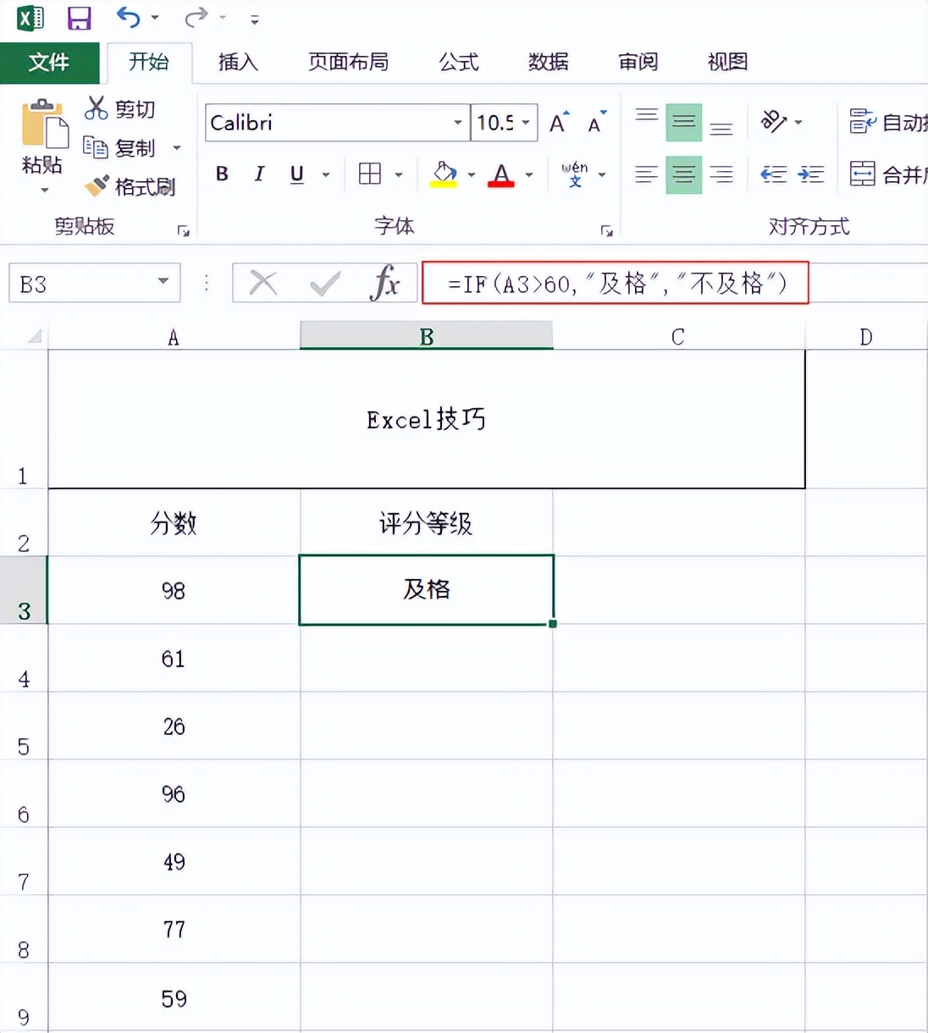The width and height of the screenshot is (928, 1033).
Task: Pick the red font color swatch
Action: pos(501,174)
